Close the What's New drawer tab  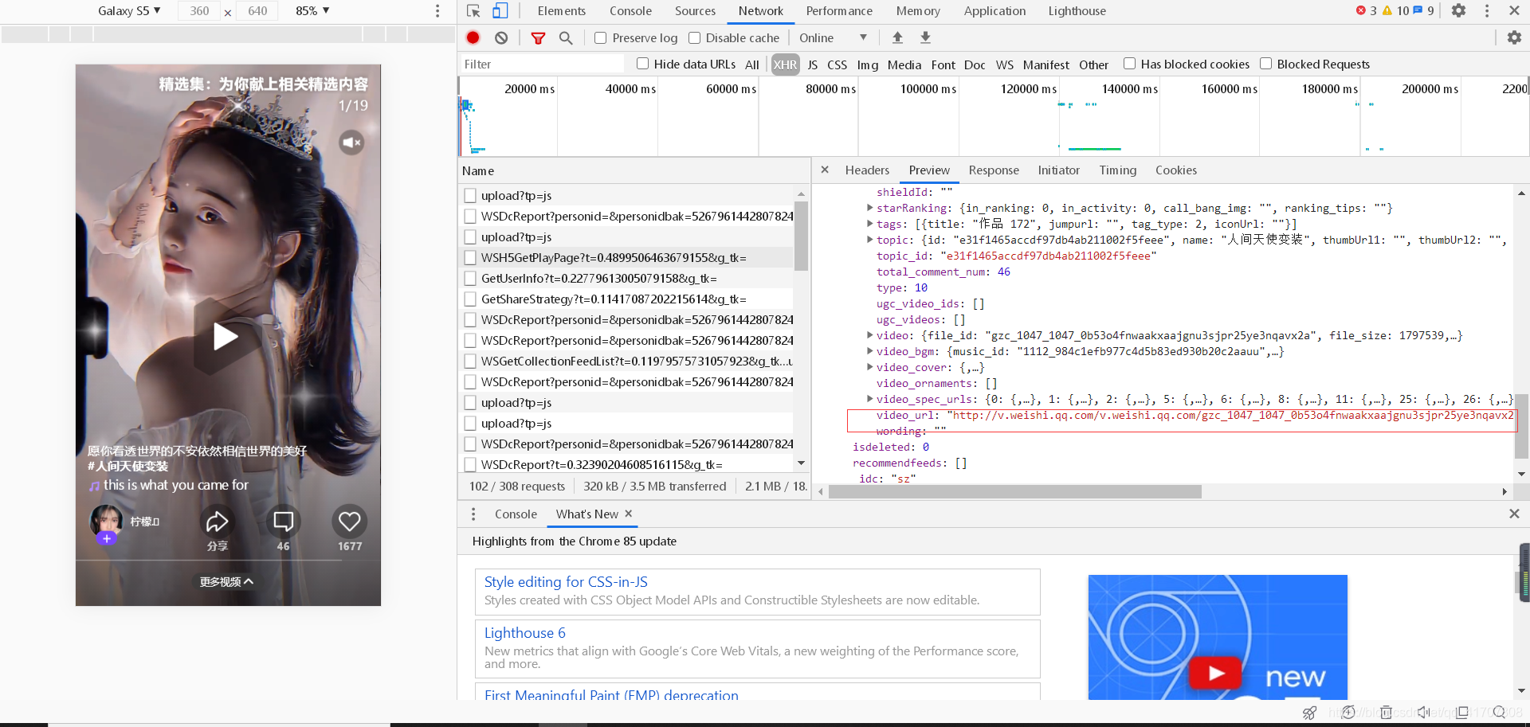tap(629, 514)
